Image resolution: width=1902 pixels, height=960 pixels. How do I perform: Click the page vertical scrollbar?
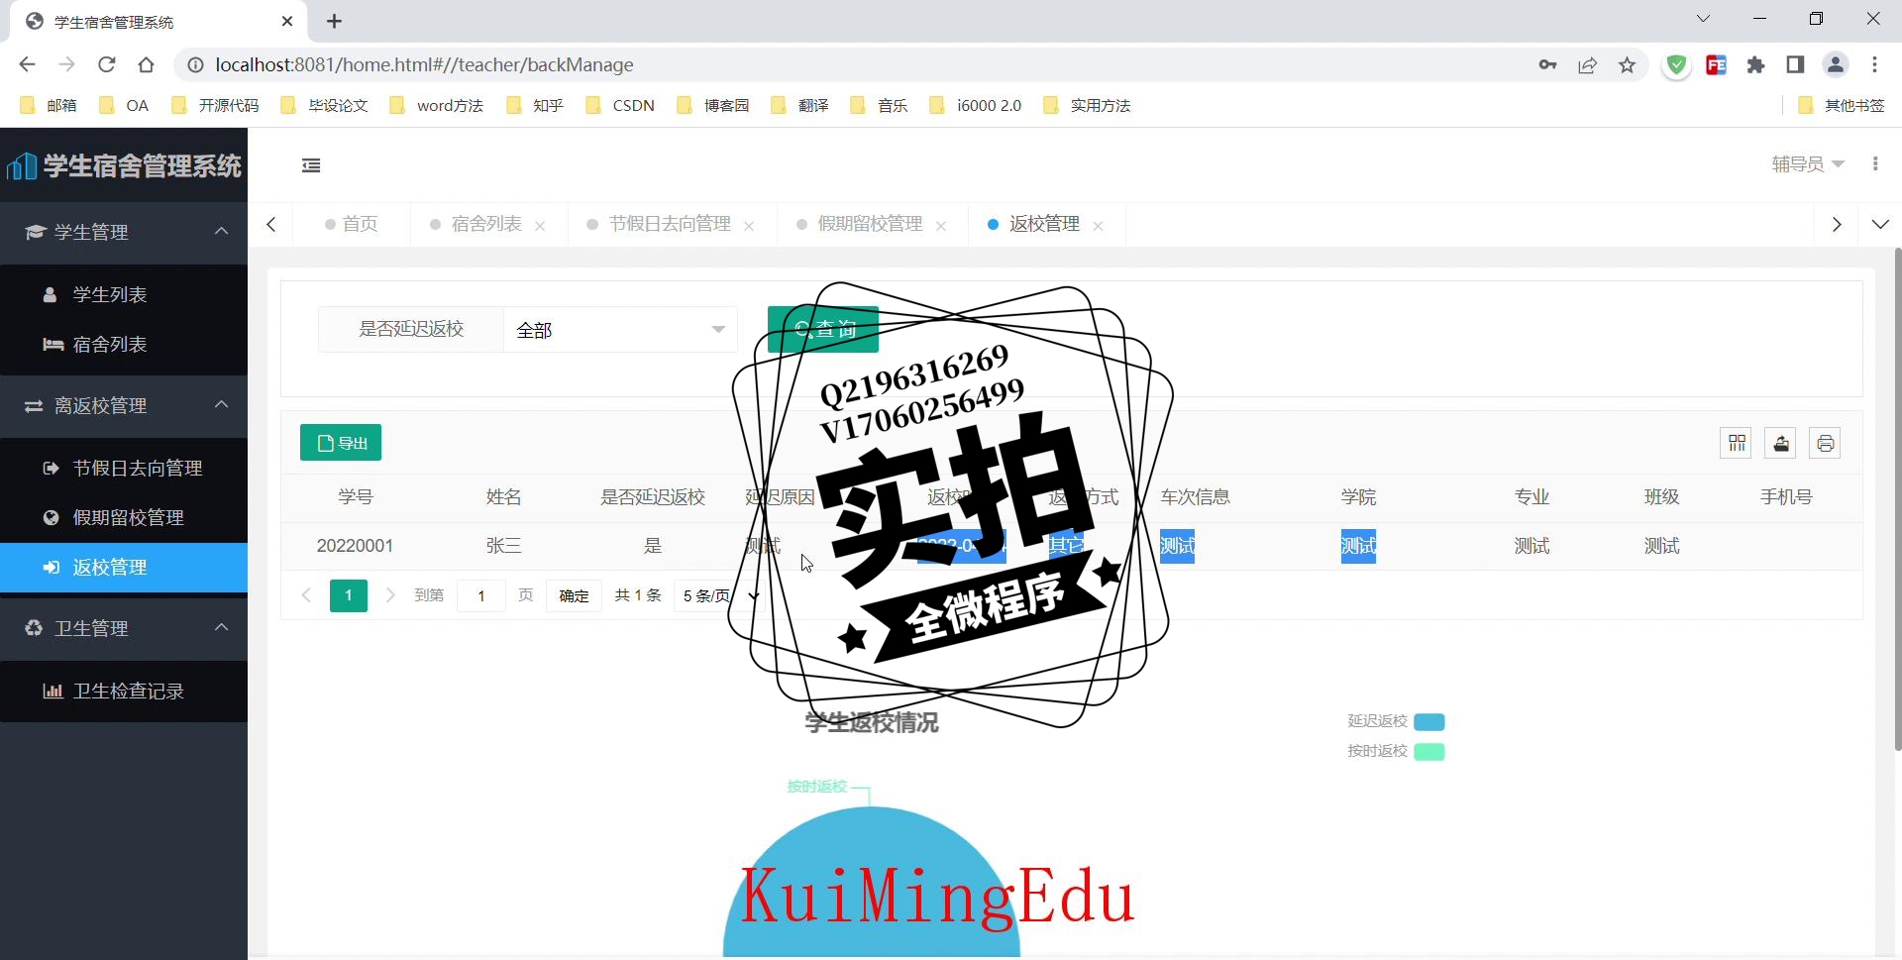[1897, 500]
